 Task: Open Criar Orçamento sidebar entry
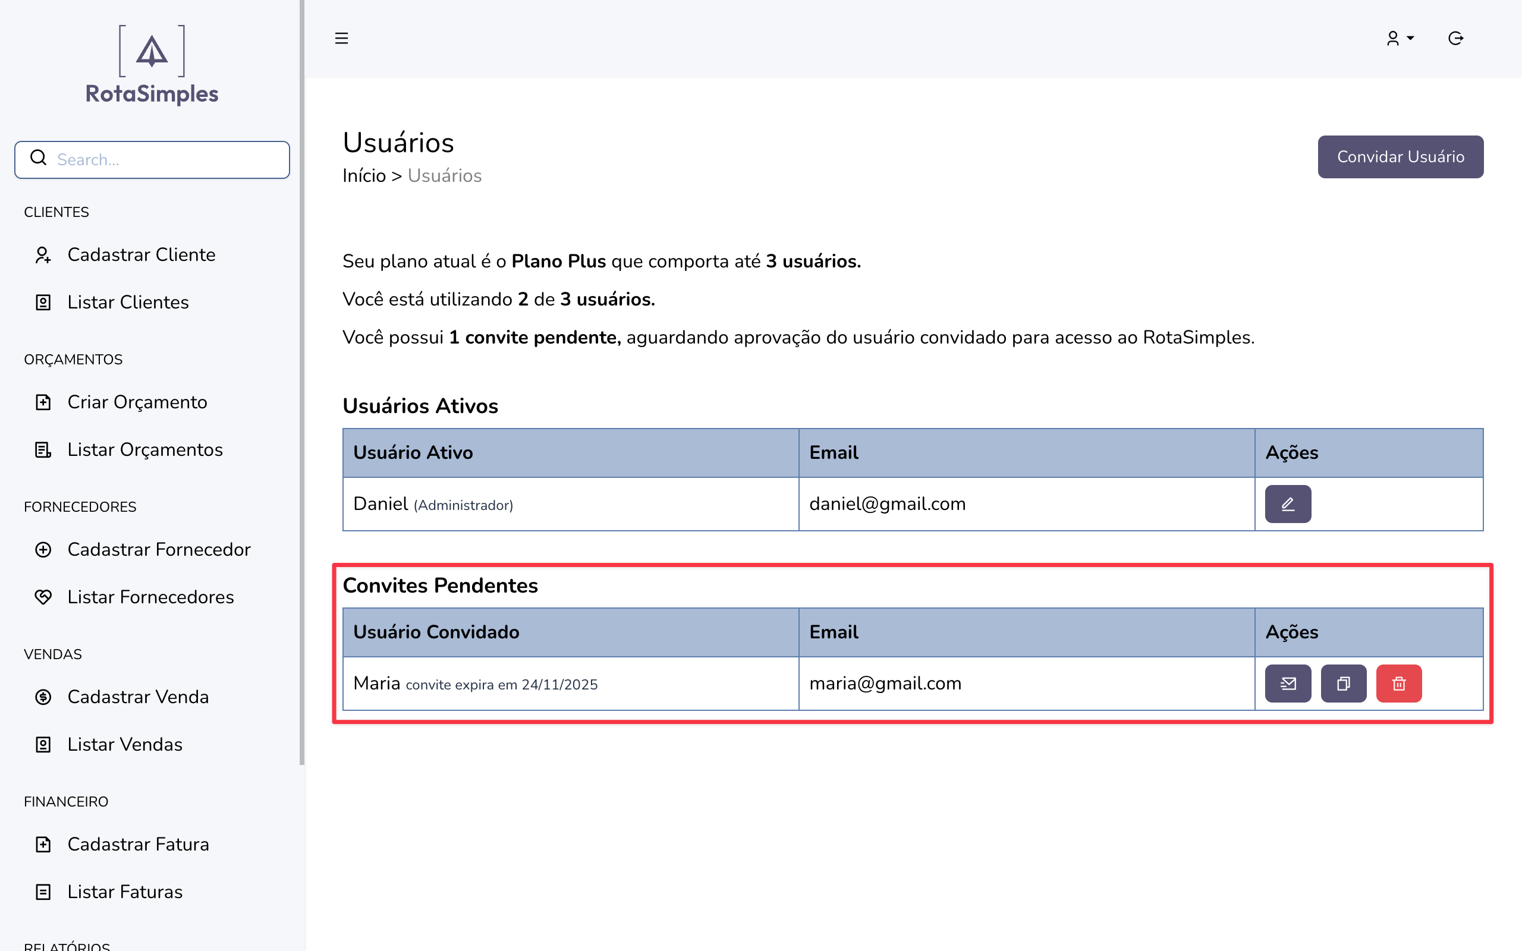[x=137, y=402]
